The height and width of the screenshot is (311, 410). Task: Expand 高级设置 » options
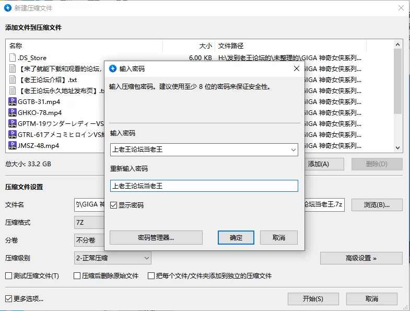pyautogui.click(x=361, y=258)
